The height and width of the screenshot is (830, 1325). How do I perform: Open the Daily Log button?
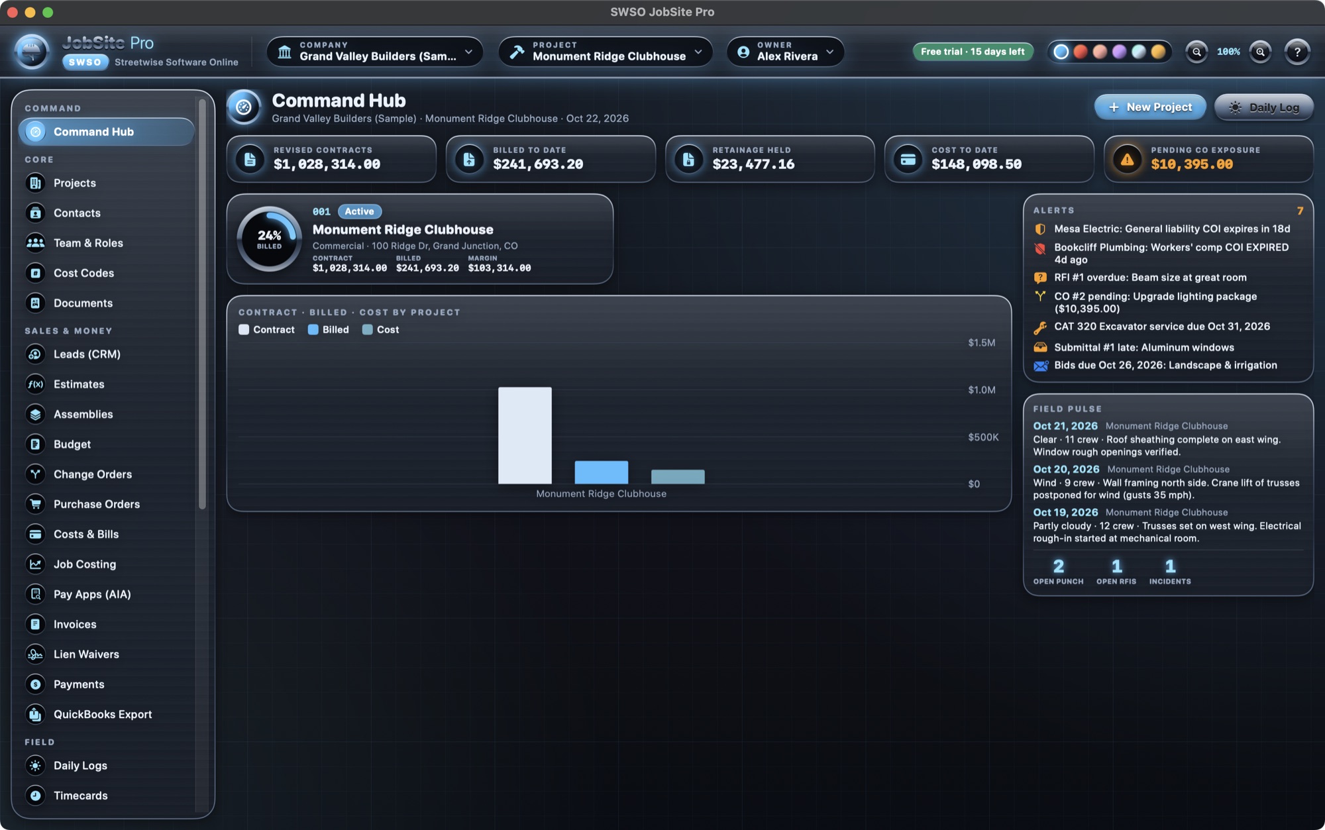pyautogui.click(x=1264, y=107)
